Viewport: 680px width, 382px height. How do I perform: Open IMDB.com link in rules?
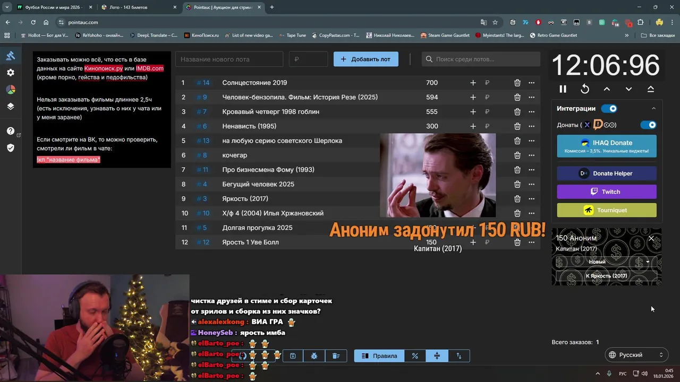click(x=150, y=68)
